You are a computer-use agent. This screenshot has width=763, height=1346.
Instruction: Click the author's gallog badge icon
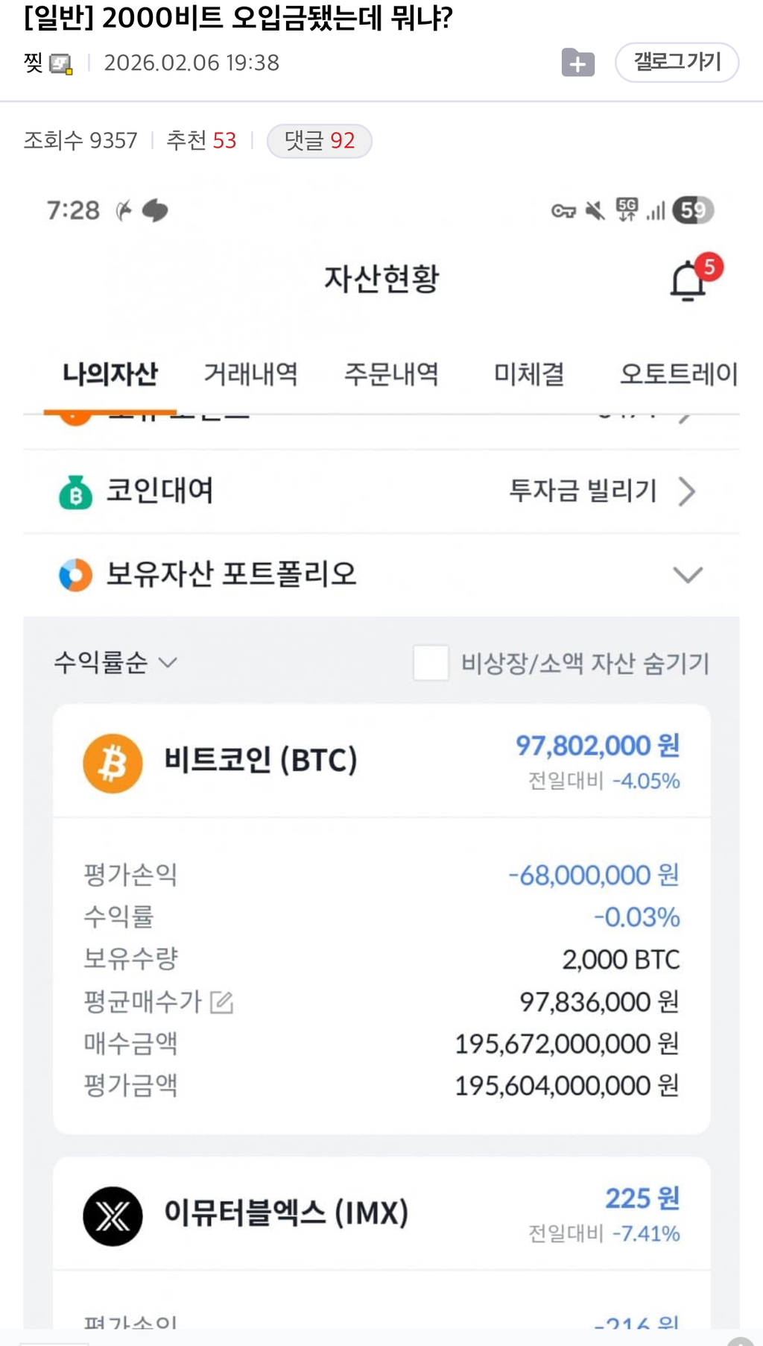[61, 64]
